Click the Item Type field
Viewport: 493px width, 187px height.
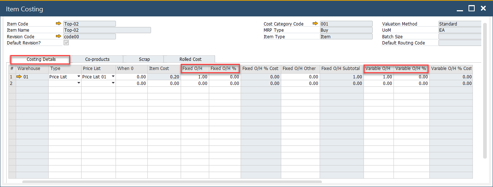tap(346, 36)
